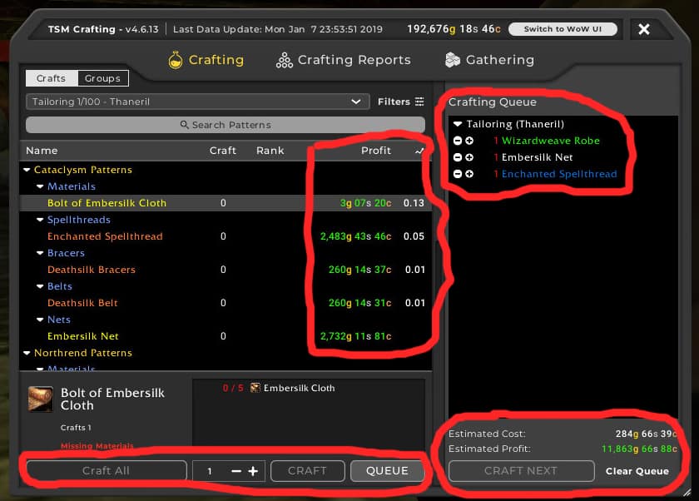
Task: Click the Bolt of Embersilk Cloth item icon
Action: (41, 399)
